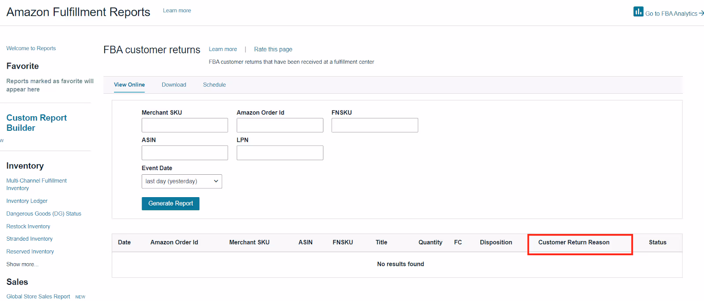Click the Sales section heading
Image resolution: width=704 pixels, height=301 pixels.
17,282
